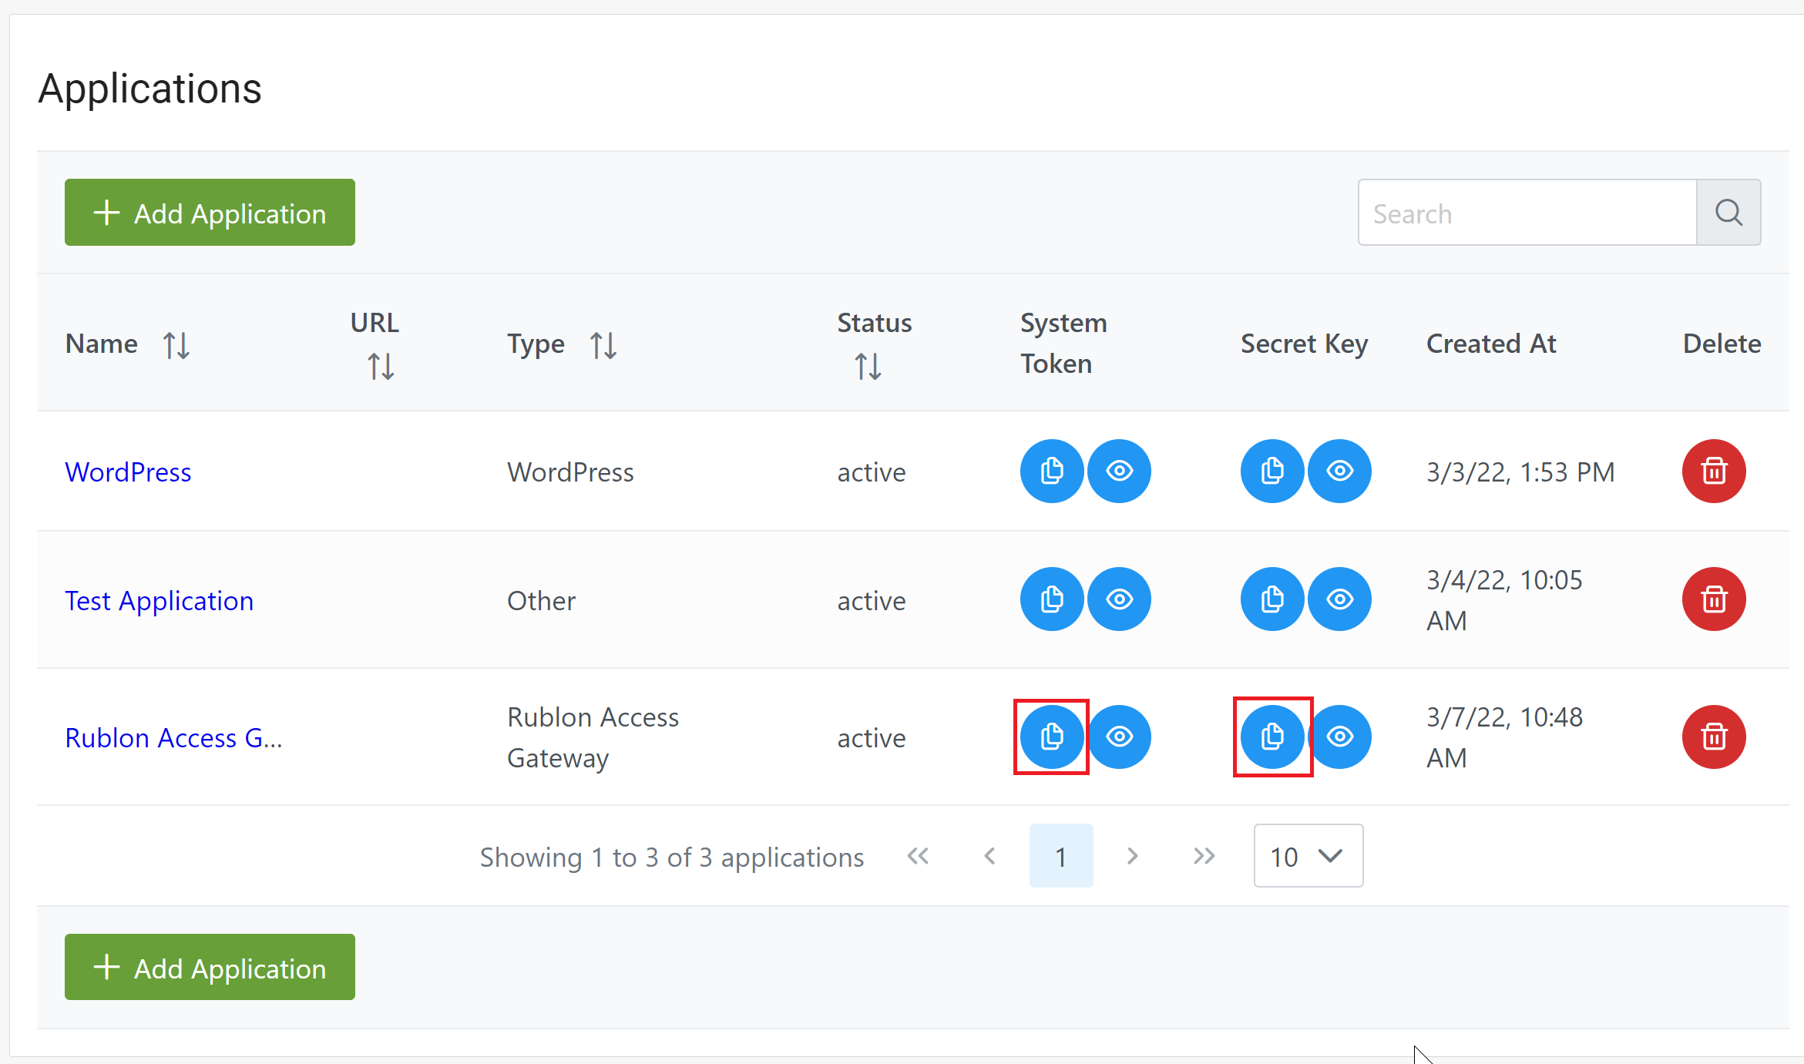Copy the WordPress system token

pyautogui.click(x=1051, y=471)
